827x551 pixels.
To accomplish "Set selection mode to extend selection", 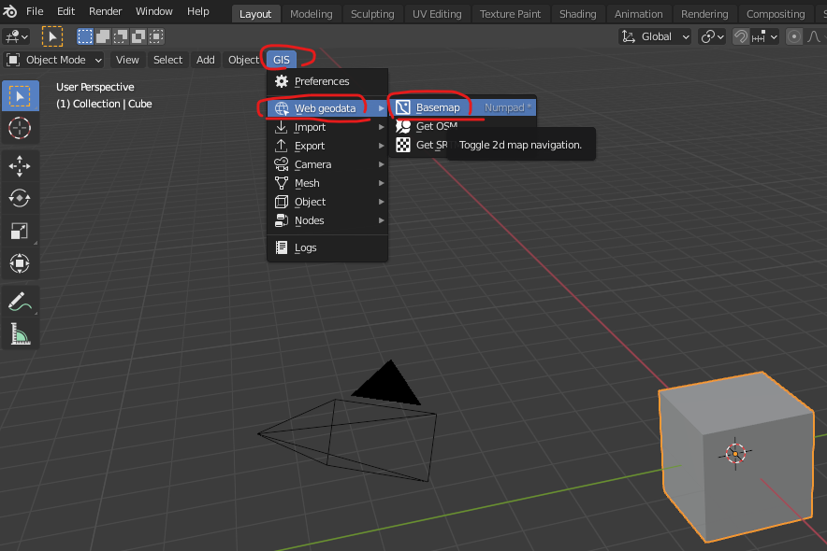I will pyautogui.click(x=102, y=36).
